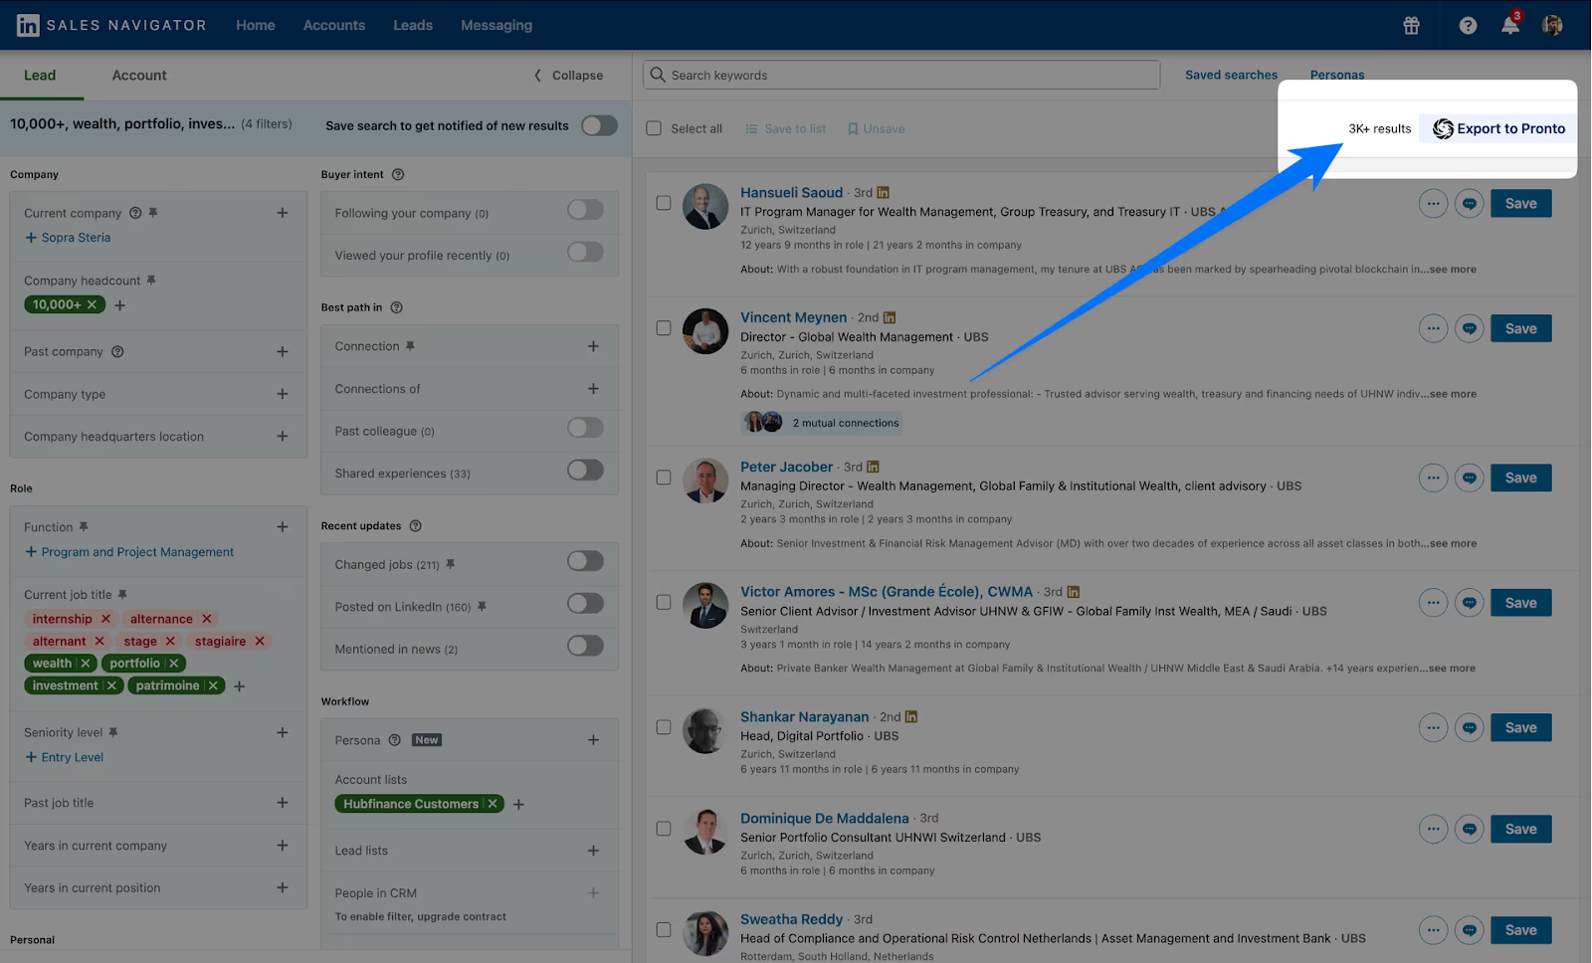Select Vincent Meynen's result checkbox
The width and height of the screenshot is (1592, 963).
pyautogui.click(x=664, y=328)
